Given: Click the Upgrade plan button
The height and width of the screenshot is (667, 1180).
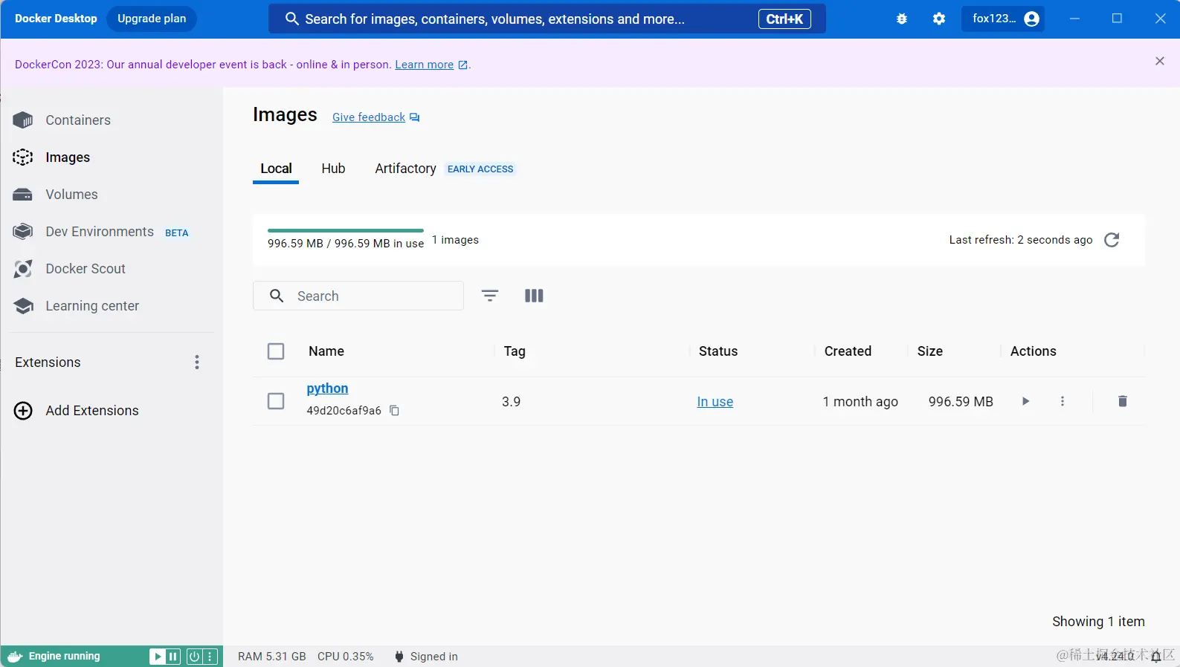Looking at the screenshot, I should [152, 19].
